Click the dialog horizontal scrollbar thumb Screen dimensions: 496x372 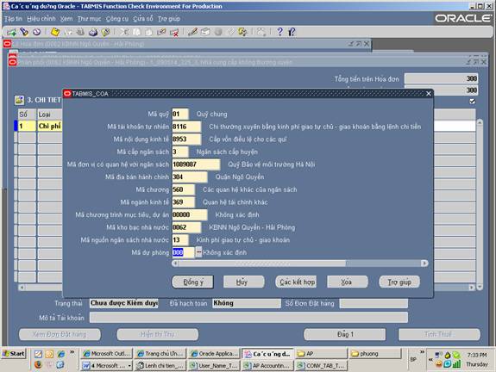[x=261, y=263]
